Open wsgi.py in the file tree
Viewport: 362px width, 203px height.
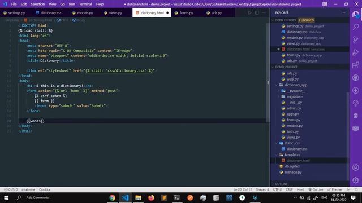292,79
